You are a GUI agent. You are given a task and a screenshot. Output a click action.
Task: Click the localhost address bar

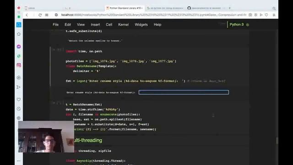tap(154, 15)
